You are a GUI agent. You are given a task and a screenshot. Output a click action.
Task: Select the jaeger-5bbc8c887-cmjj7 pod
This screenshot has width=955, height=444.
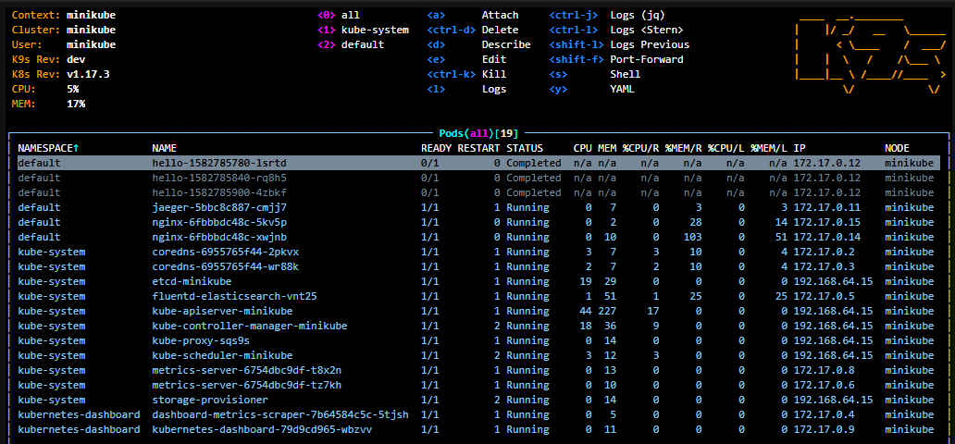point(475,208)
